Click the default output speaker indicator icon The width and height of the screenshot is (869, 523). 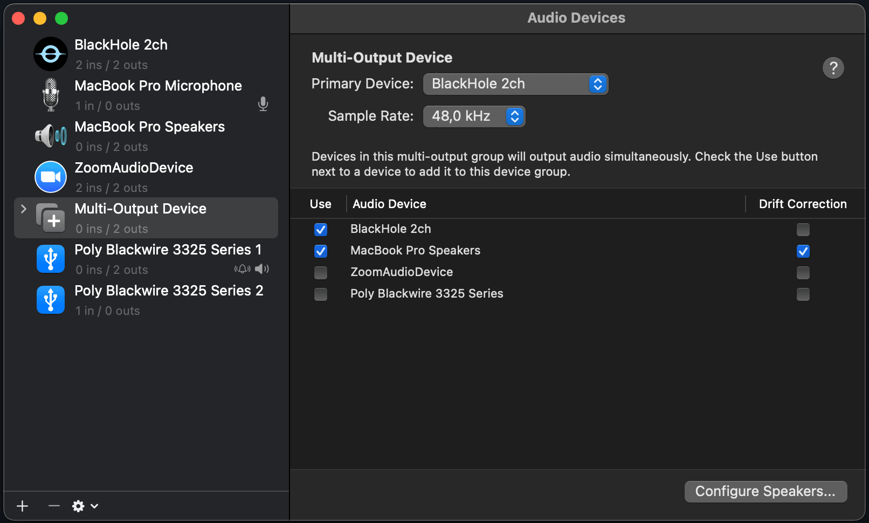(262, 269)
